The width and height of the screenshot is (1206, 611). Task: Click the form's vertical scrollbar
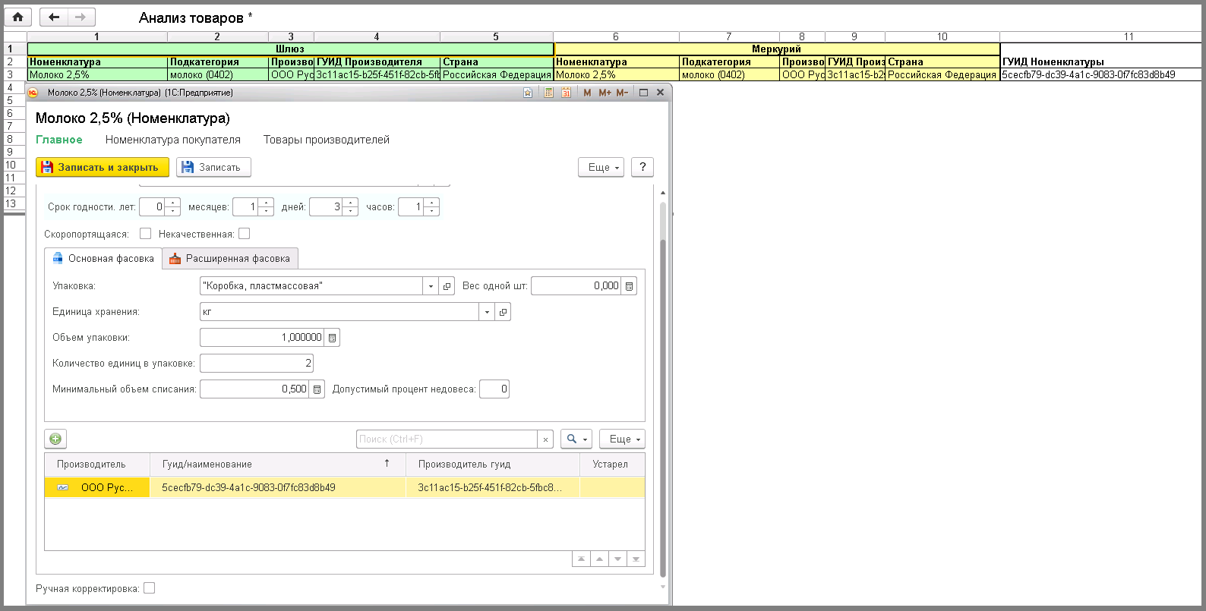663,387
